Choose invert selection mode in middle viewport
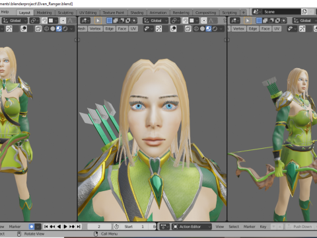The width and height of the screenshot is (317, 238). point(128,20)
